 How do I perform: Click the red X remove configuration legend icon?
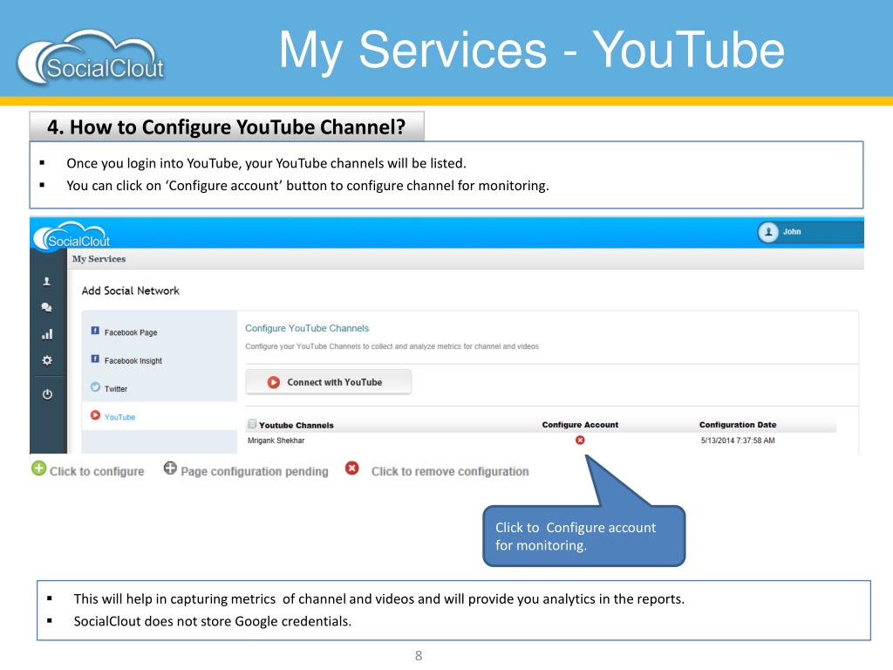coord(352,468)
